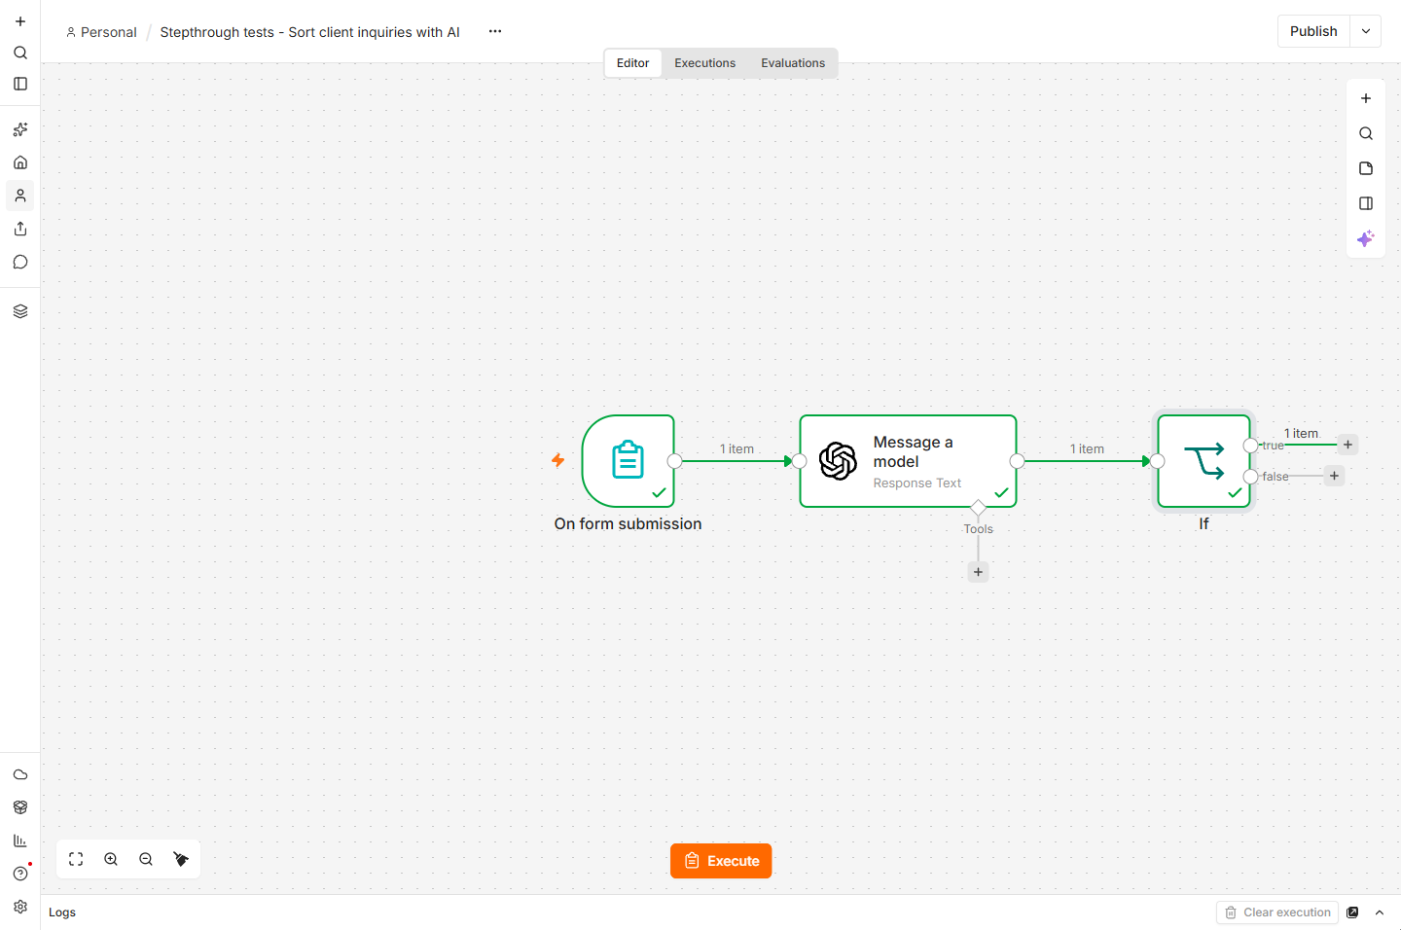Click the workflow title Stepthrough tests
The image size is (1401, 930).
(309, 32)
